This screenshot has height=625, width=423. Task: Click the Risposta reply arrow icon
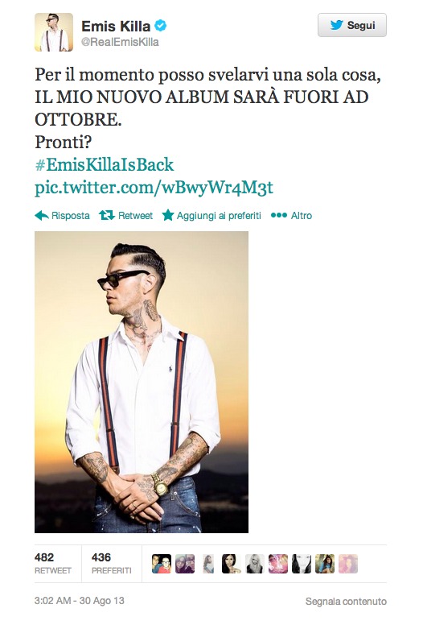(x=42, y=216)
